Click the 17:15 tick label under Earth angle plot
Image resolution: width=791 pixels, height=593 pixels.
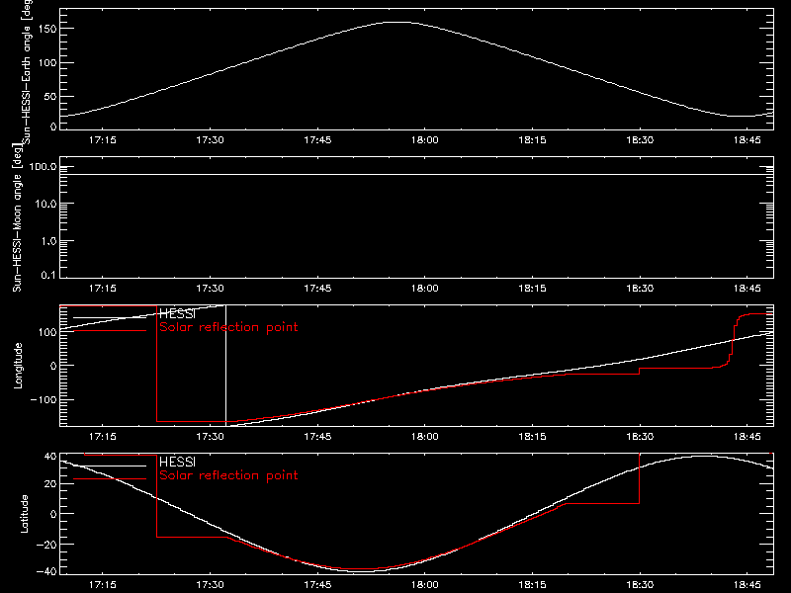103,140
